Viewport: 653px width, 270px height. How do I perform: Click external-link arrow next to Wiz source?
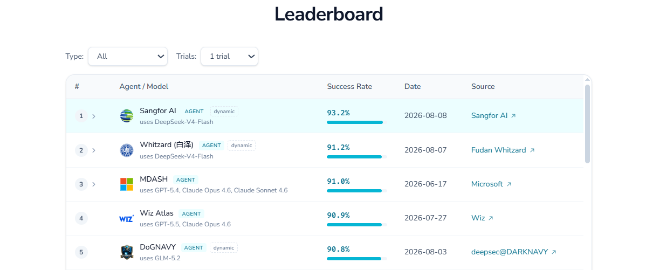tap(491, 218)
